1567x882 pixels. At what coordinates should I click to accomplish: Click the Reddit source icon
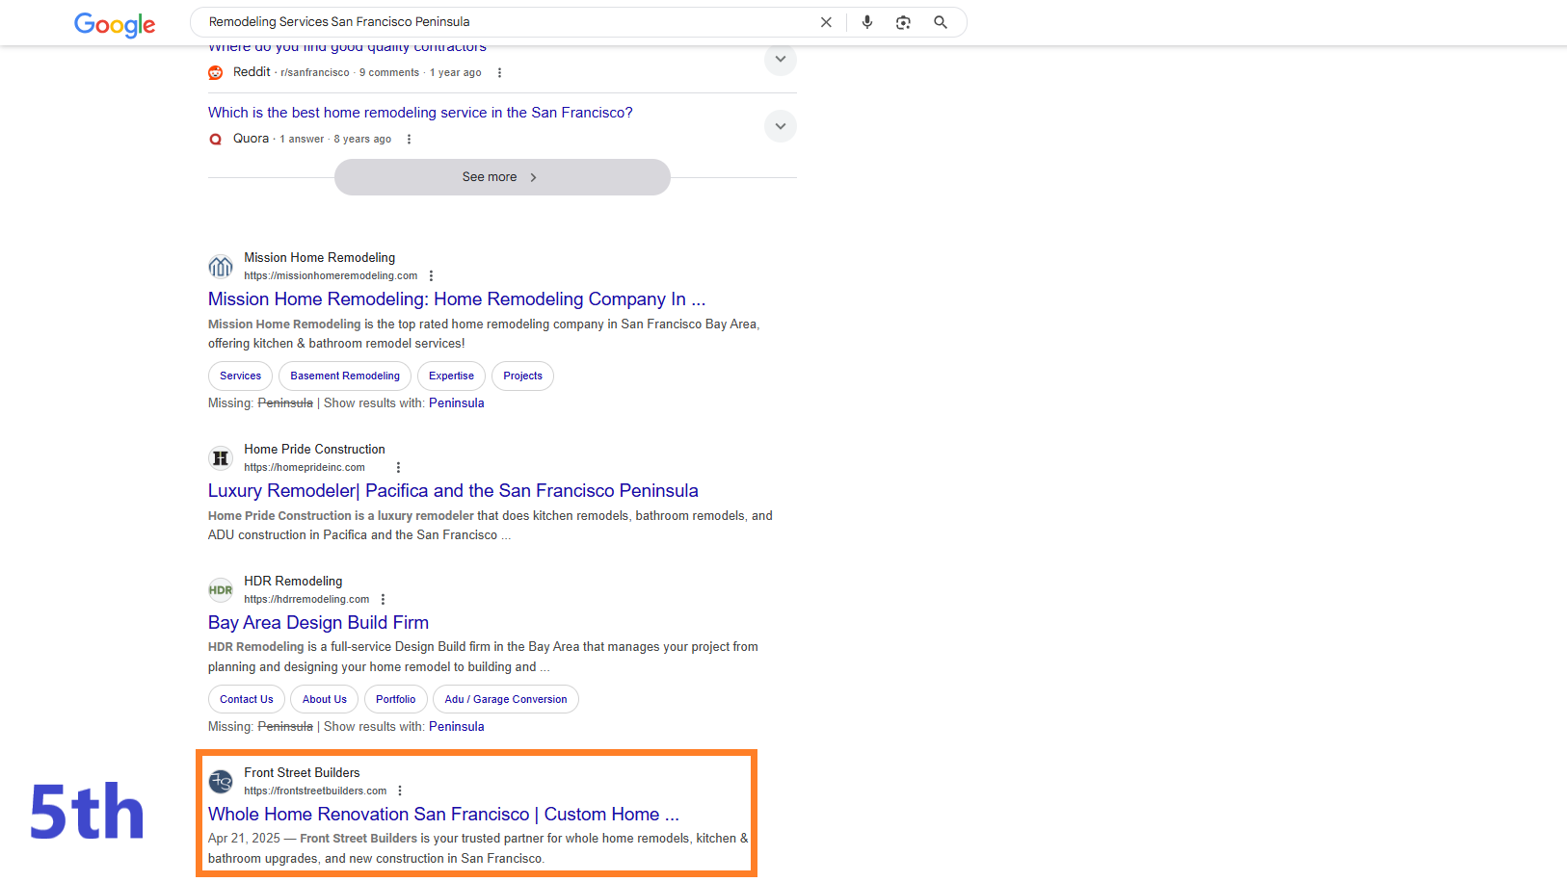216,73
